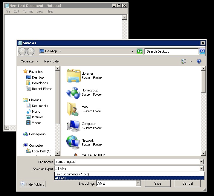
Task: Select the Libraries folder icon in file list
Action: point(73,76)
